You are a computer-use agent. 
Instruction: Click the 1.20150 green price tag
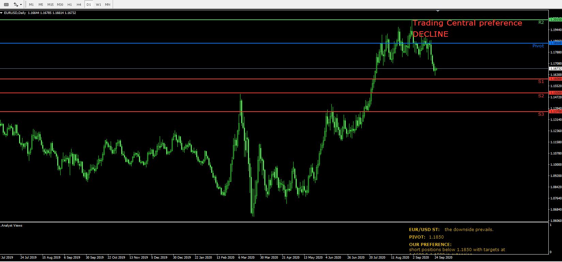click(556, 20)
